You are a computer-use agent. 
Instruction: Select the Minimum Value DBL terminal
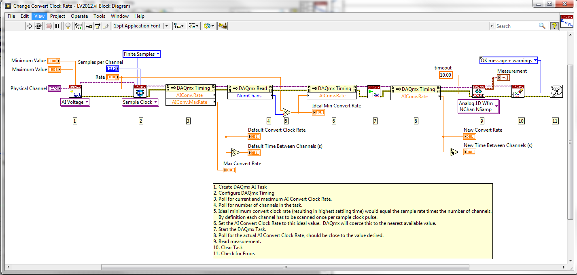coord(54,61)
